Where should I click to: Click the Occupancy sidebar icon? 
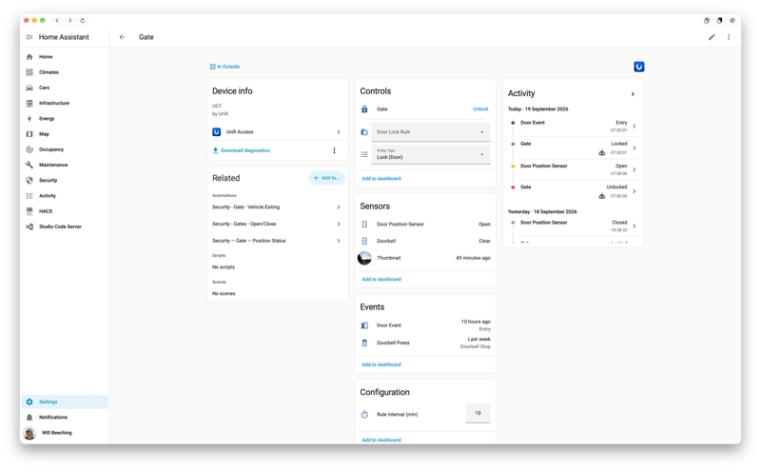(29, 149)
